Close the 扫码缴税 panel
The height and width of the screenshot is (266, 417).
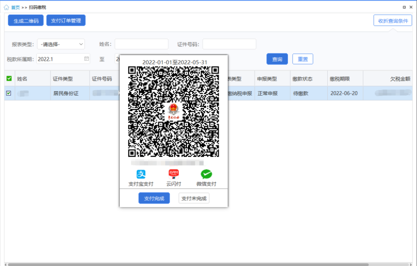click(411, 7)
